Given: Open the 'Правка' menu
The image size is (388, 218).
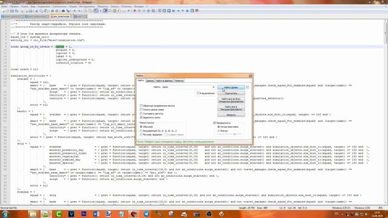Looking at the screenshot, I should (14, 7).
